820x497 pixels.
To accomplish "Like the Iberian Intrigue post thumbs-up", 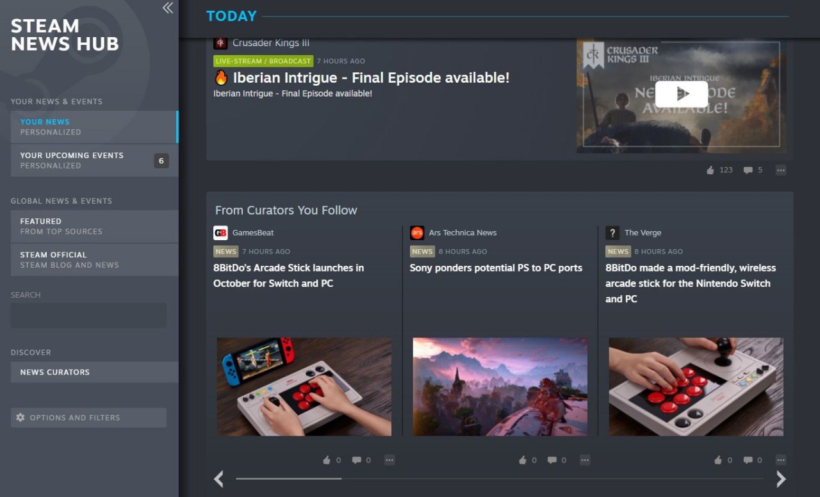I will [x=710, y=170].
